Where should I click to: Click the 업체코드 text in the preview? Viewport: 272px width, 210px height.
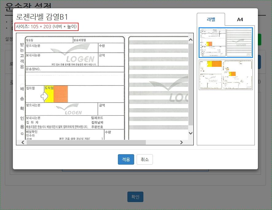coord(97,118)
